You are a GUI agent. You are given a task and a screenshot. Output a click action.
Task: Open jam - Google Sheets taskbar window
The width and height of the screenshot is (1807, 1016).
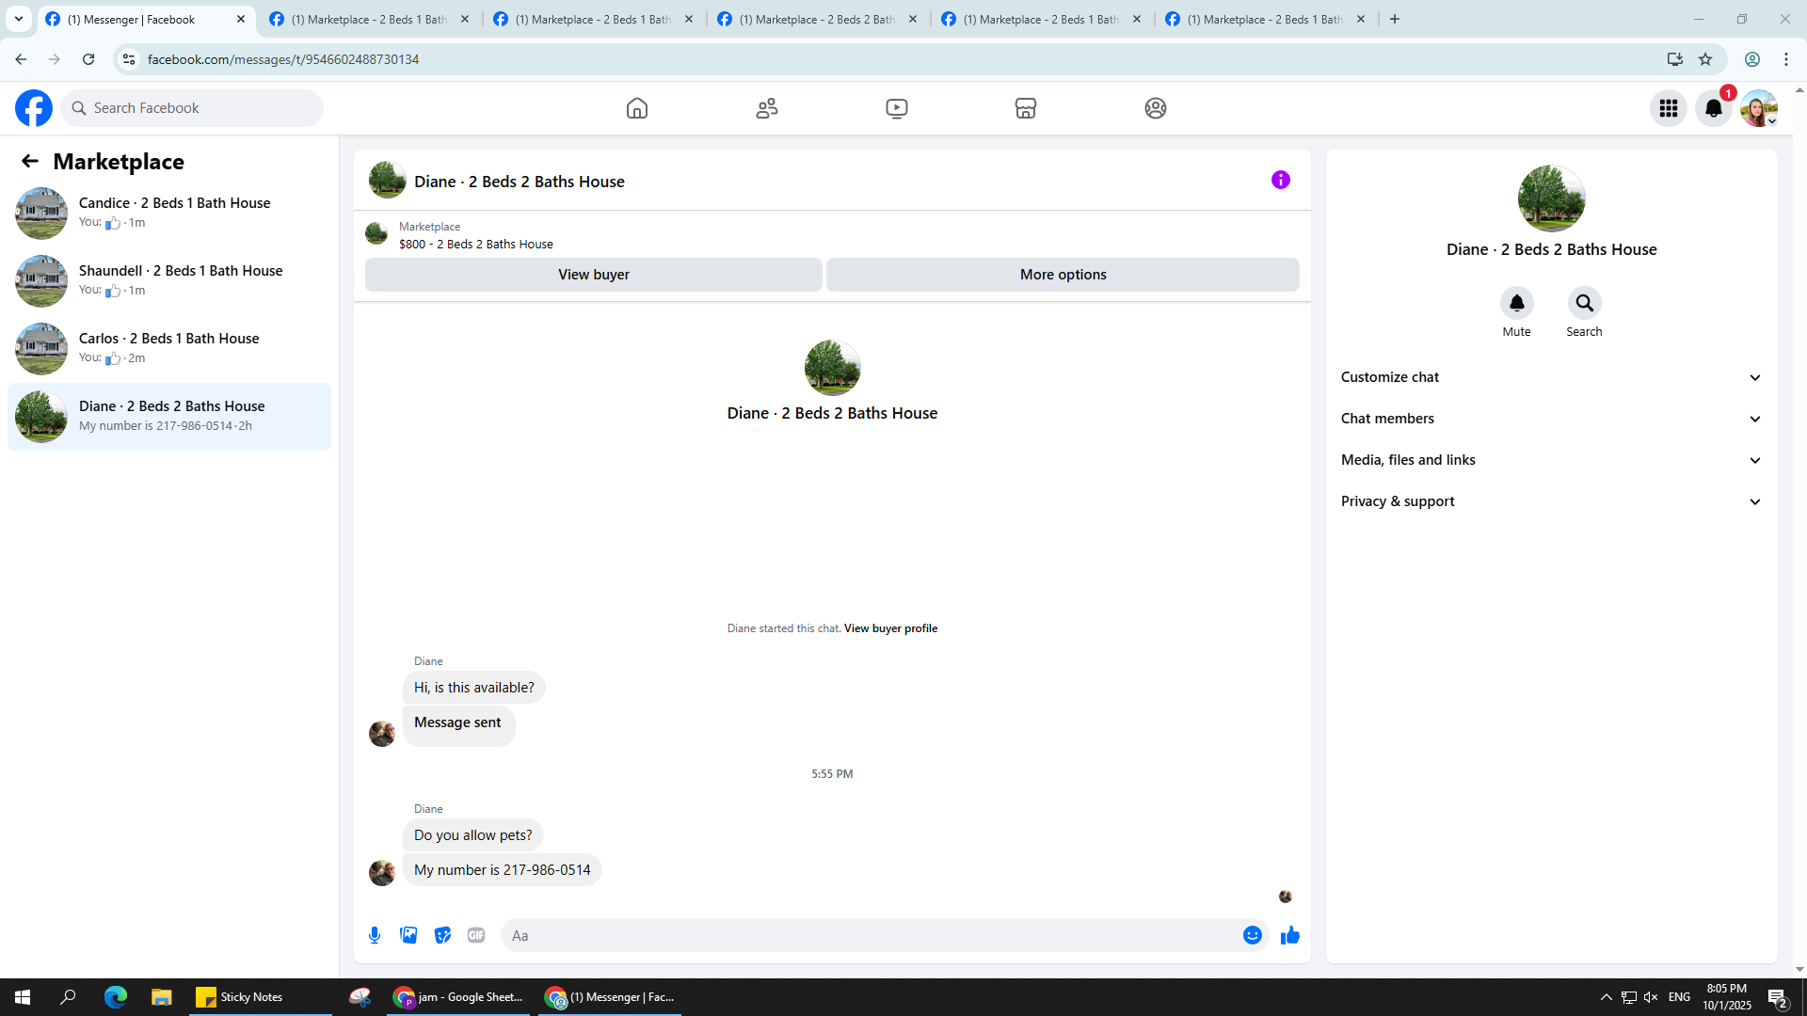458,997
